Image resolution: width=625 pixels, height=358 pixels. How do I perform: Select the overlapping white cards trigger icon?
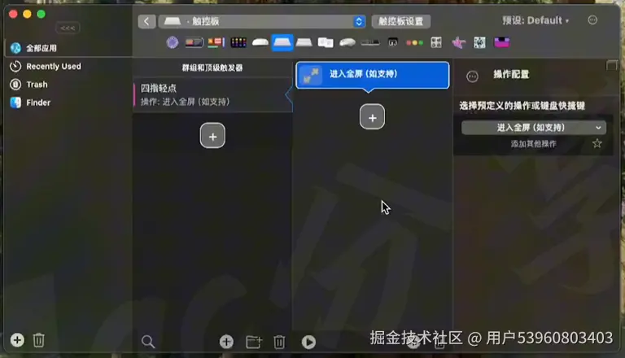pyautogui.click(x=326, y=42)
